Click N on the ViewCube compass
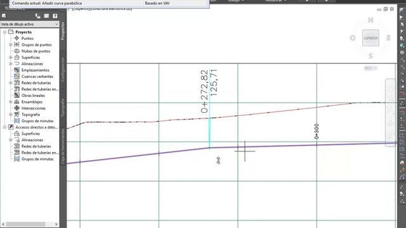This screenshot has width=406, height=228. (370, 20)
